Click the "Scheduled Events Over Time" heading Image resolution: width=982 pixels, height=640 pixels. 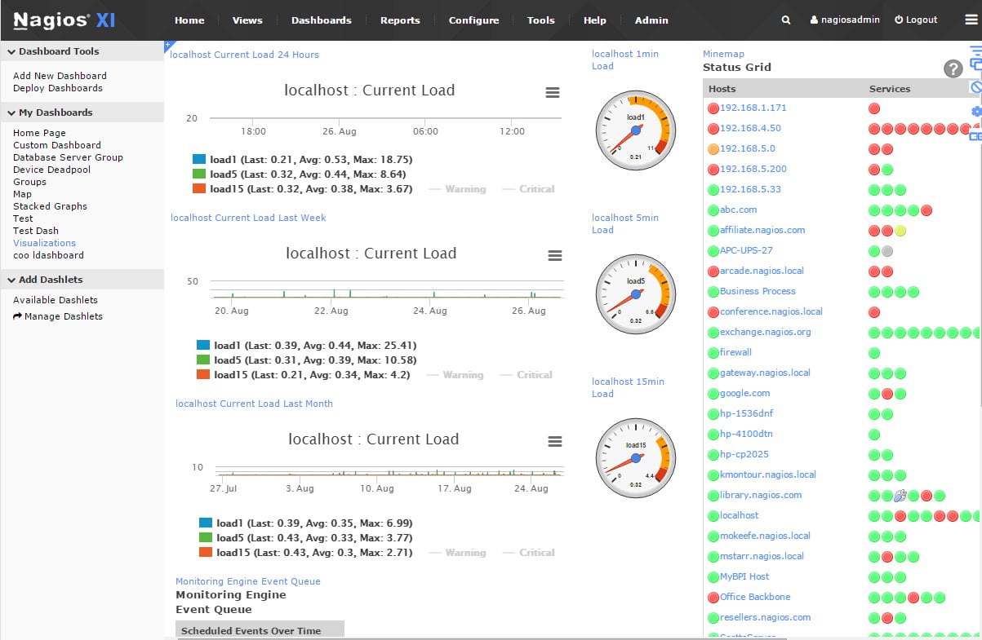pyautogui.click(x=251, y=631)
